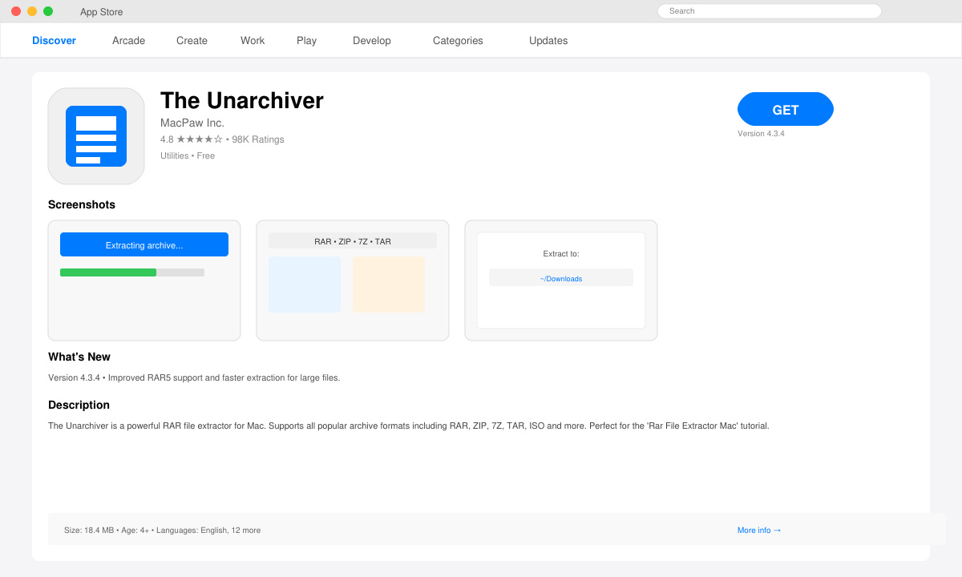Minimize the window with yellow button
The width and height of the screenshot is (962, 577).
point(32,11)
